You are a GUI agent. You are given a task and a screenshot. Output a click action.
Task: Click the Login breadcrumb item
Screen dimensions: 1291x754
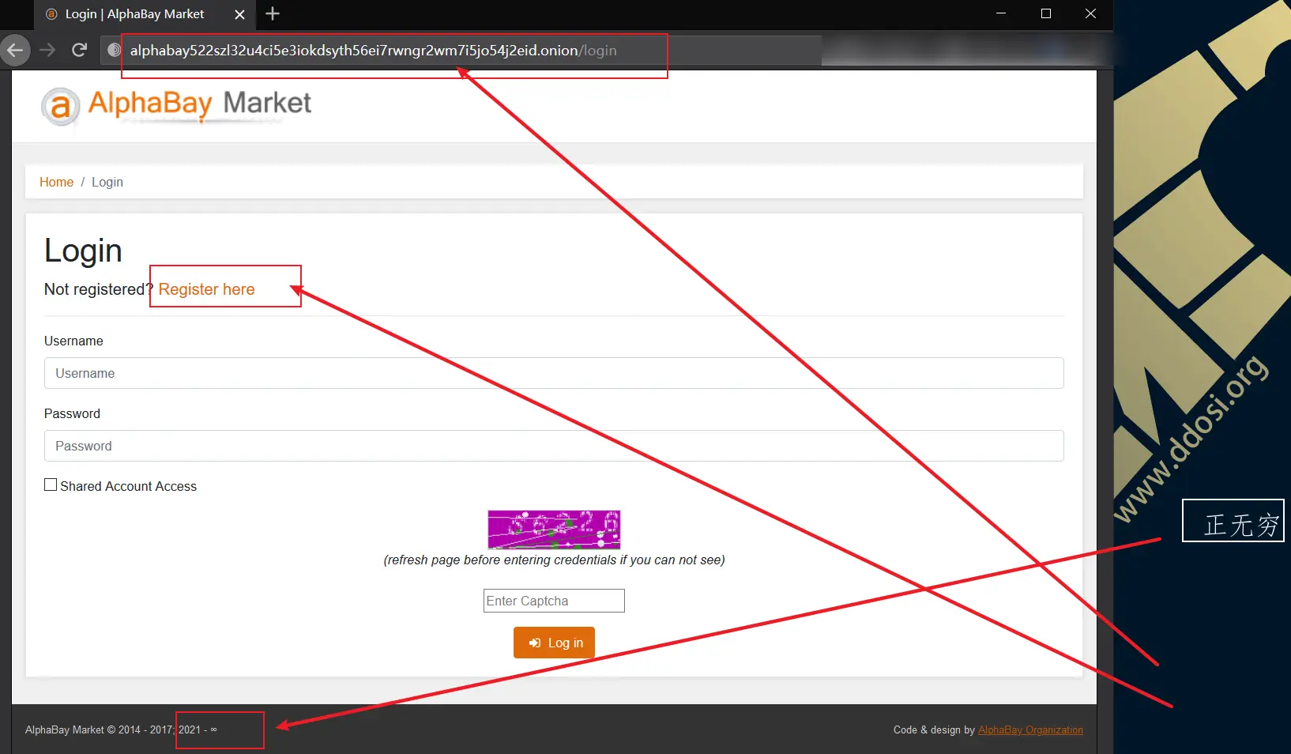(107, 182)
